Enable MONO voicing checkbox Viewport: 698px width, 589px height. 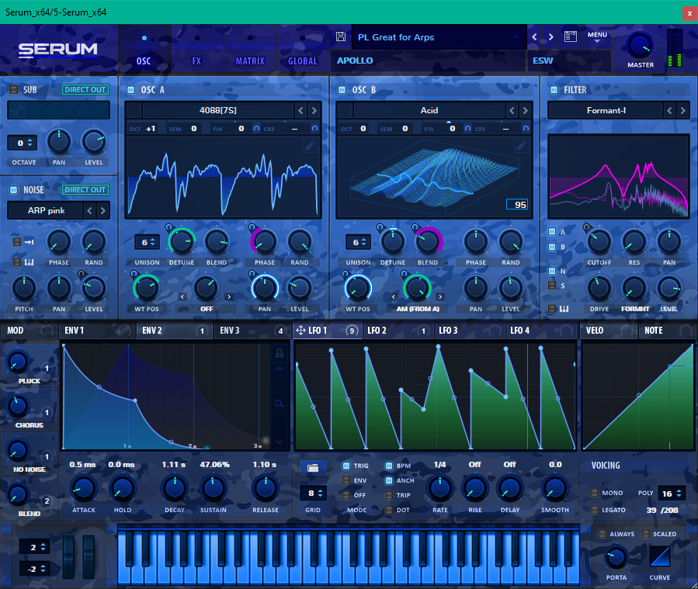(594, 493)
